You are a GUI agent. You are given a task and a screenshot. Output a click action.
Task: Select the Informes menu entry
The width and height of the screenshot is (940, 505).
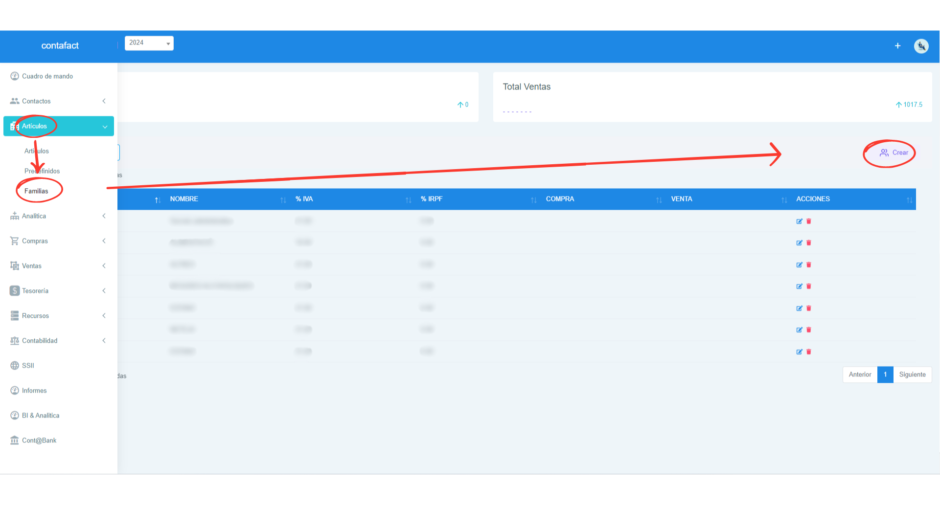point(34,391)
